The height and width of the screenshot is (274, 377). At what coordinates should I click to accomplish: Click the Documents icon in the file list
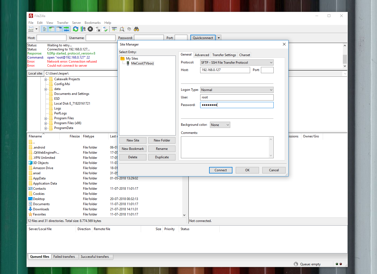tap(30, 204)
